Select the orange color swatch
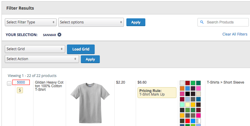Image resolution: width=250 pixels, height=126 pixels. pos(182,88)
